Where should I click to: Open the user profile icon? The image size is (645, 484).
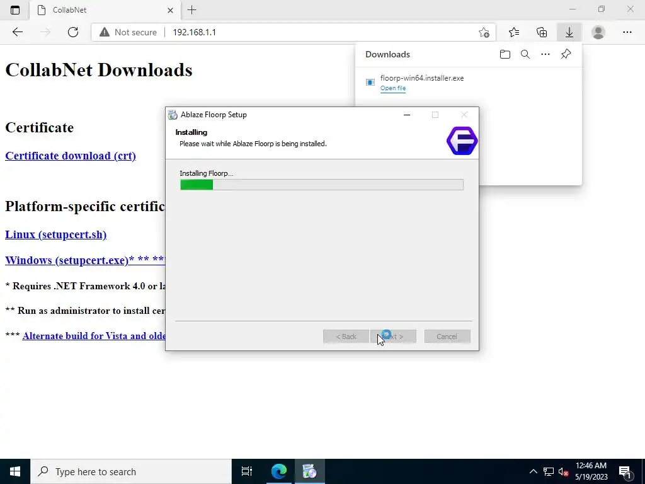(598, 32)
